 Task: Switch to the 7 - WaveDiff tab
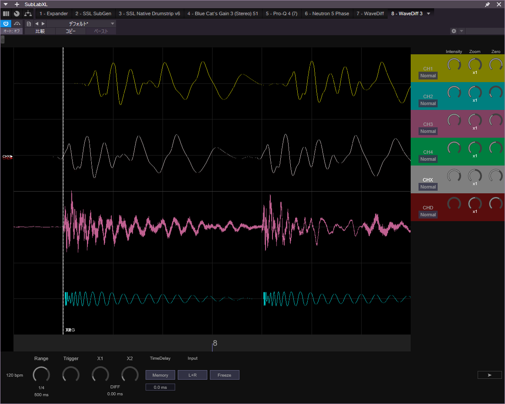coord(370,13)
